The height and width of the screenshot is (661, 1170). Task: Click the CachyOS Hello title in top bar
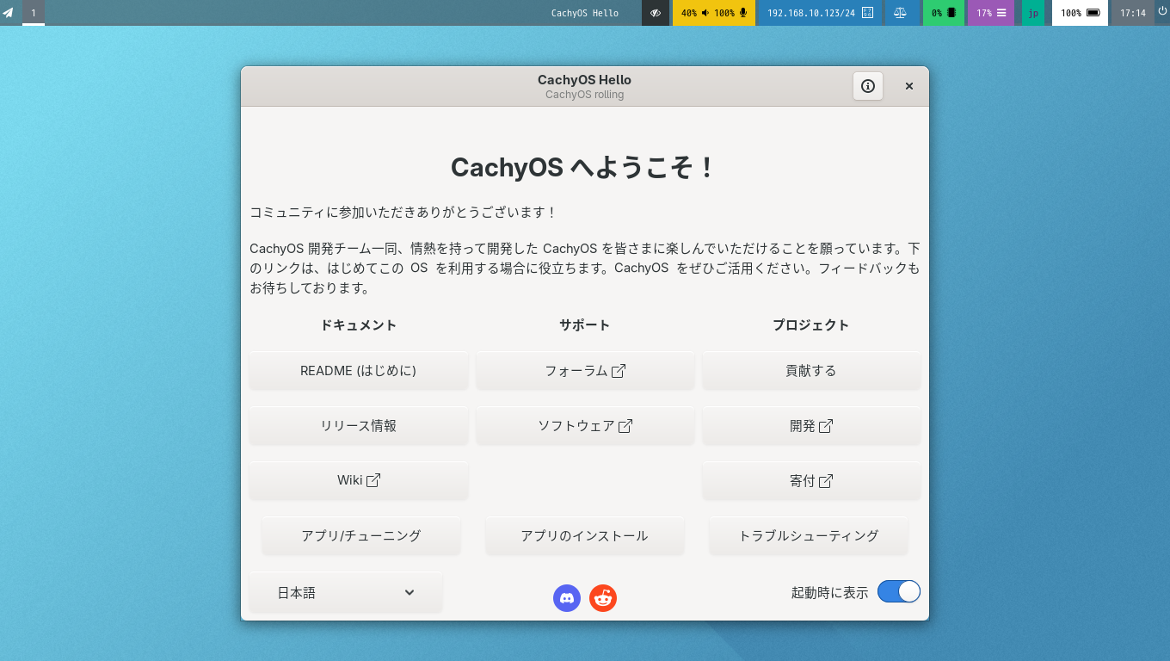[585, 13]
